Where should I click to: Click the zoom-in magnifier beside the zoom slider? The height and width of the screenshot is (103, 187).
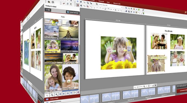tap(144, 86)
